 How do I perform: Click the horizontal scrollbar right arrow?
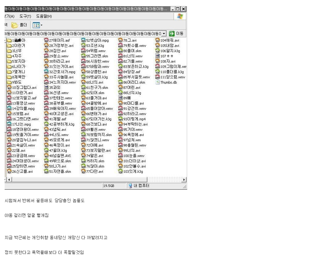pyautogui.click(x=184, y=180)
